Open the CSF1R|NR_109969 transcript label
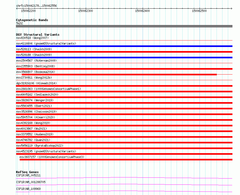The height and width of the screenshot is (195, 240). tap(28, 189)
